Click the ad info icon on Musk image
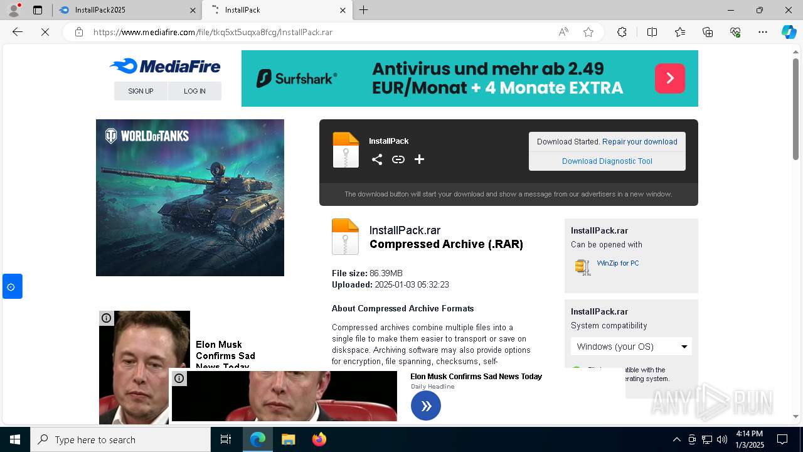Image resolution: width=803 pixels, height=452 pixels. 107,318
